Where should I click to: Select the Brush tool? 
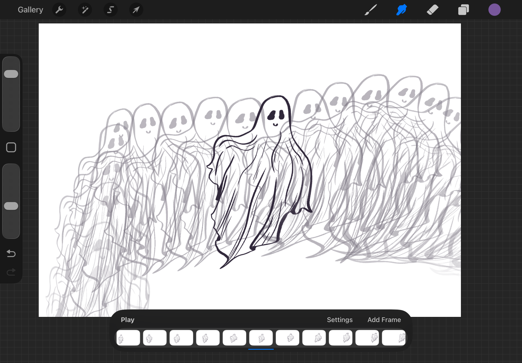click(x=371, y=10)
